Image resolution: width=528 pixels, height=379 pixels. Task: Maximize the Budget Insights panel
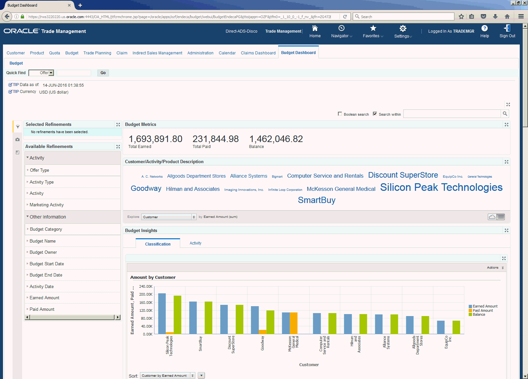point(507,230)
